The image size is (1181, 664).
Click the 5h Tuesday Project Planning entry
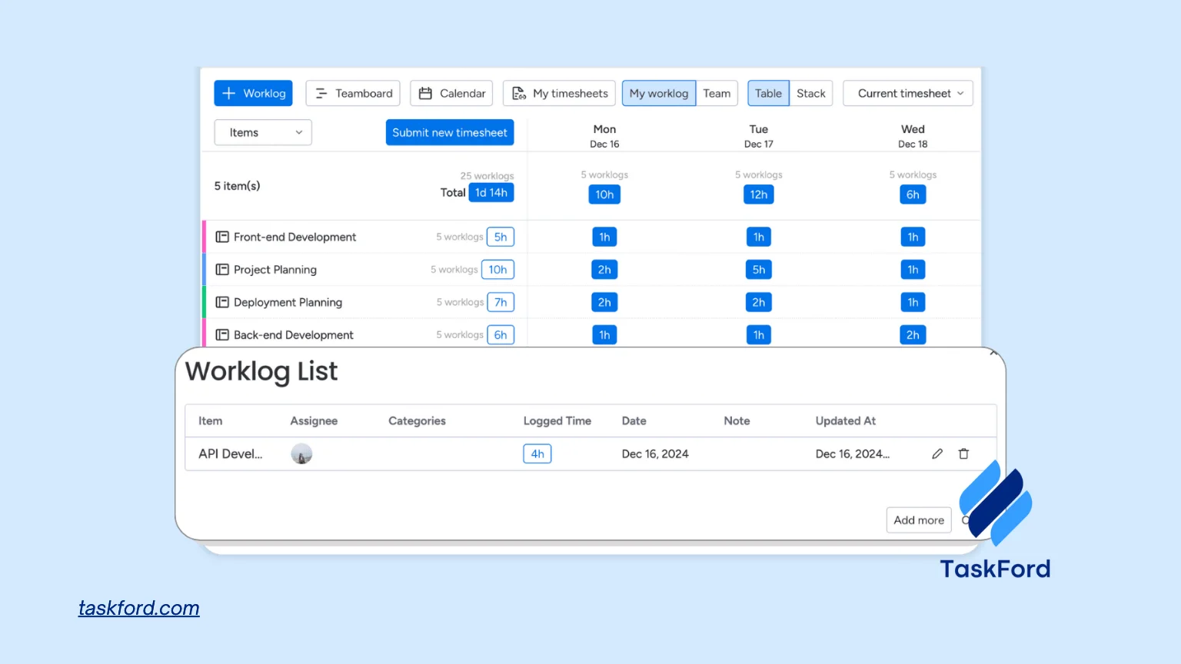tap(758, 270)
